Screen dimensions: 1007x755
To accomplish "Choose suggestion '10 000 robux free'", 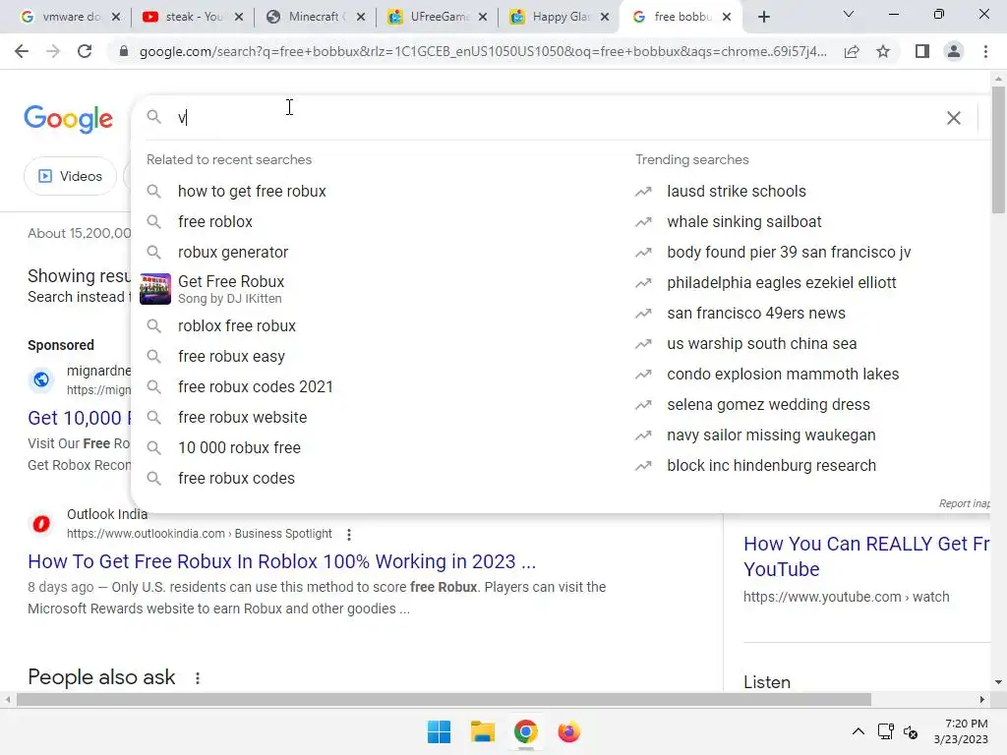I will (239, 448).
